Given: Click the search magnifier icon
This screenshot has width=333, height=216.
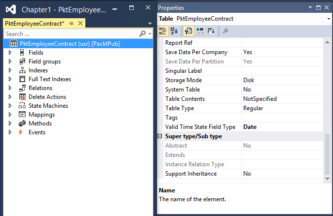Looking at the screenshot, I should (142, 33).
